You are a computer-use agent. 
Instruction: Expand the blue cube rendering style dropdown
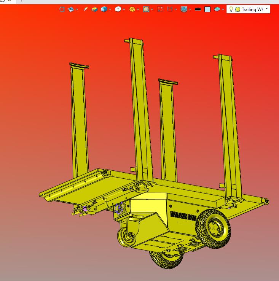tap(110, 10)
